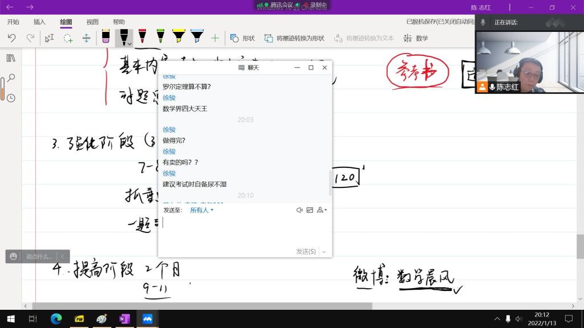
Task: Open the 视图 ribbon tab
Action: 92,22
